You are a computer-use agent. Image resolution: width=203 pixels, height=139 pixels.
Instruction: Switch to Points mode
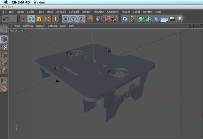4,55
